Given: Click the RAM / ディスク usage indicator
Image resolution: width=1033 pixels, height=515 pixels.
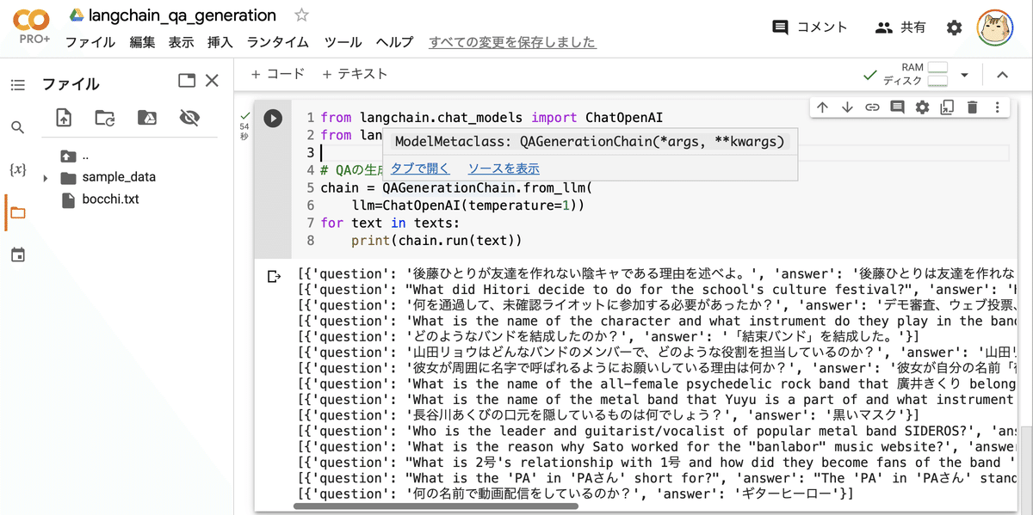Looking at the screenshot, I should [x=915, y=74].
